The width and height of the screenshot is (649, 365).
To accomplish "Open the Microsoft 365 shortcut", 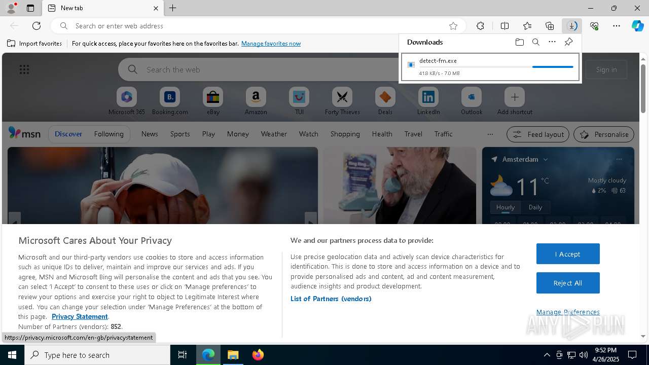I will (127, 101).
